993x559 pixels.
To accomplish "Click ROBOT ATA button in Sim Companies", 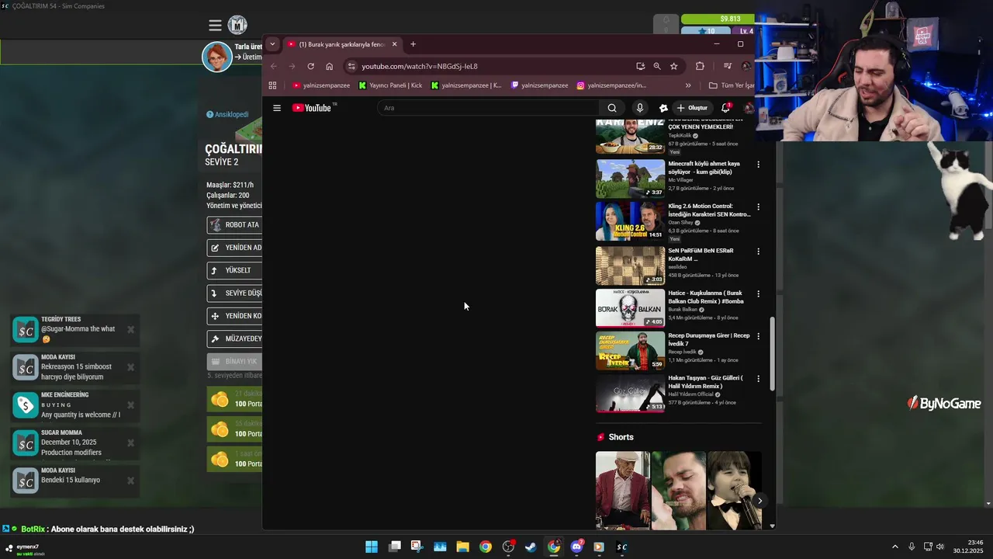I will click(234, 225).
